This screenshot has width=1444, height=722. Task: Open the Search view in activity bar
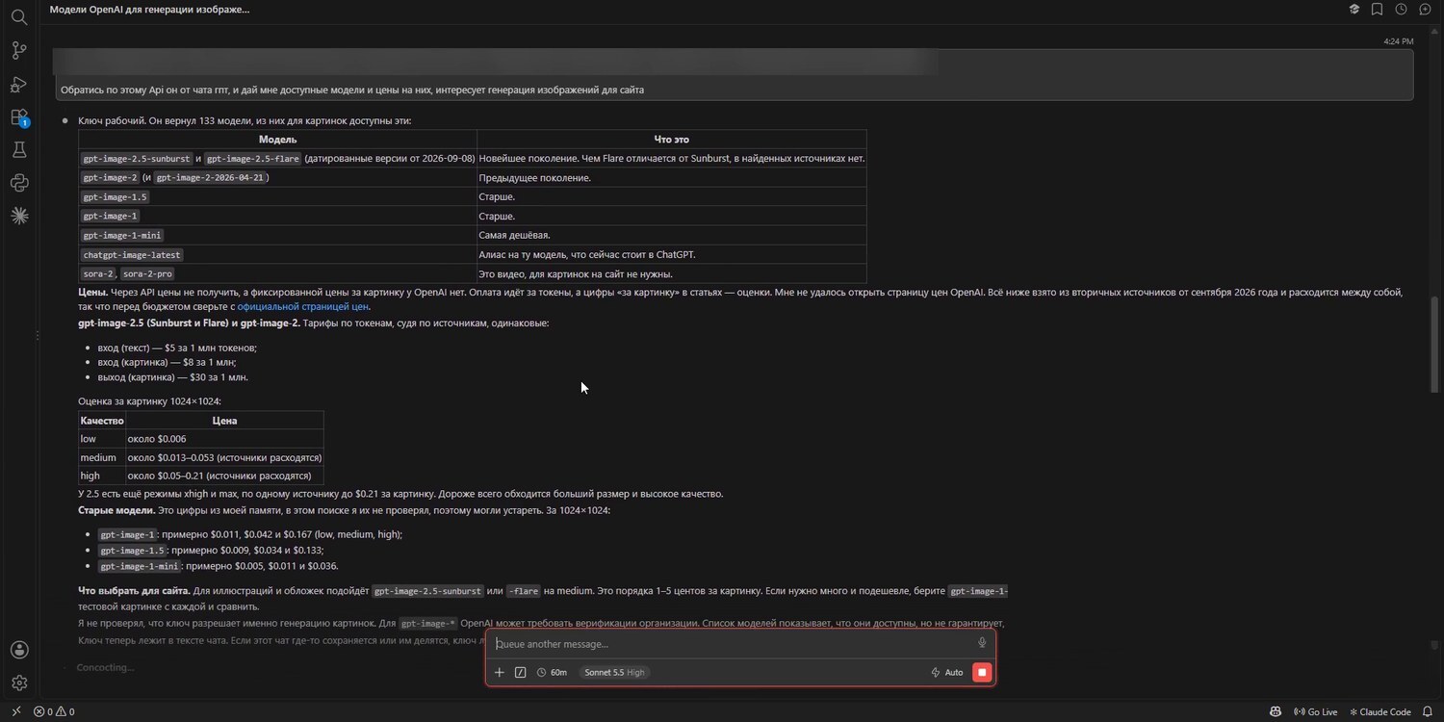[x=18, y=16]
